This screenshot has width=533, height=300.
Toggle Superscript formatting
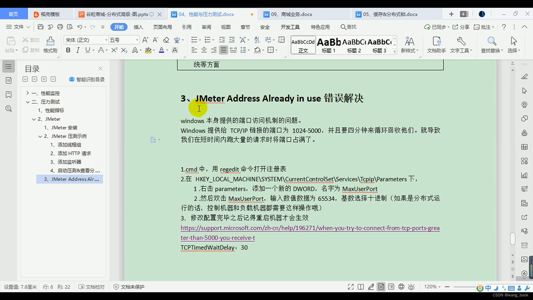click(x=114, y=50)
